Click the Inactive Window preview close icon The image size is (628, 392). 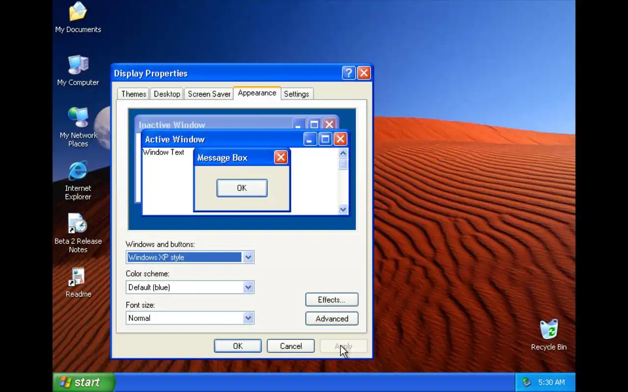pos(329,124)
